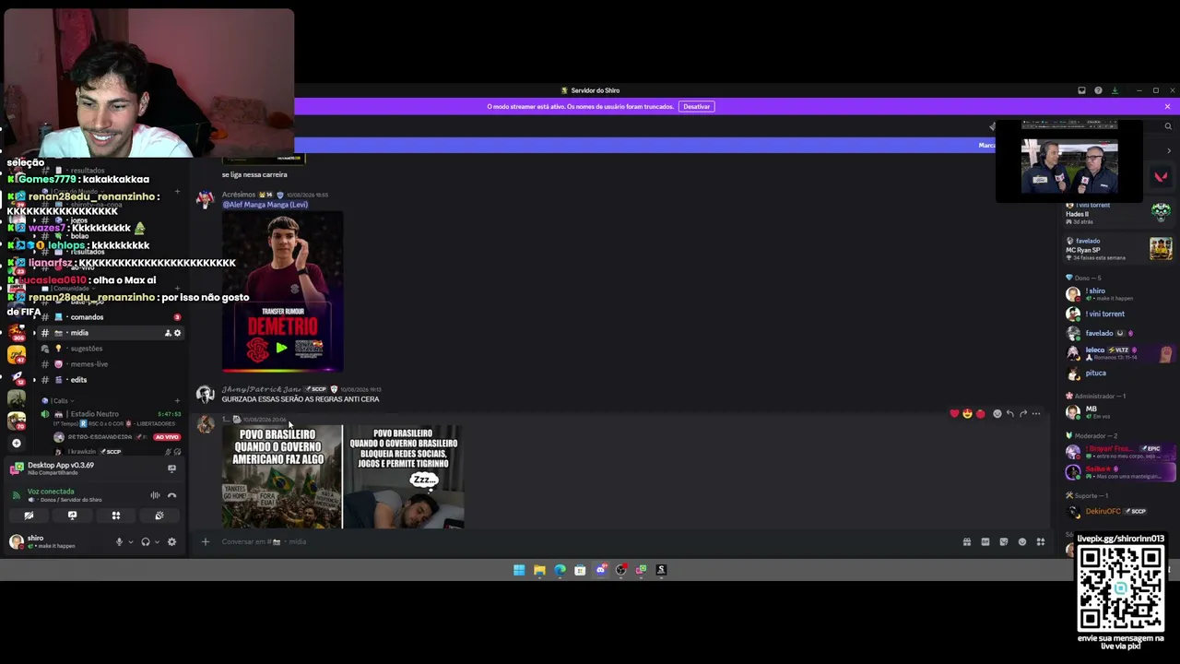Viewport: 1180px width, 664px height.
Task: Open favelado's MC Ryan SP activity card
Action: click(1117, 249)
